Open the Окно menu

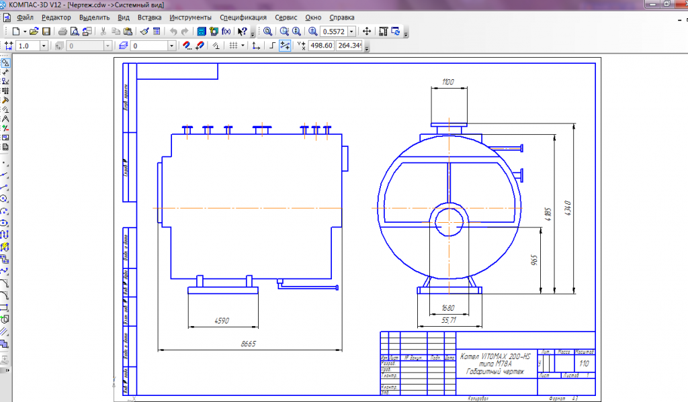click(313, 17)
